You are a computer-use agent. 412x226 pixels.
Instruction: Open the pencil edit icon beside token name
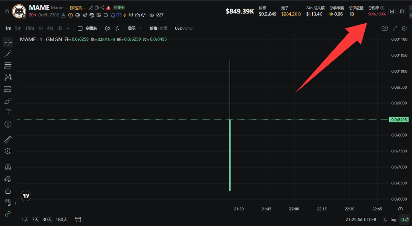tap(91, 8)
